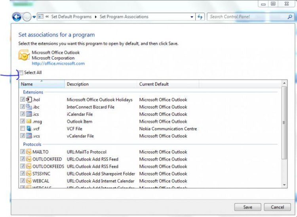Image resolution: width=297 pixels, height=217 pixels.
Task: Click the list vertical scrollbar thumb
Action: (284, 123)
